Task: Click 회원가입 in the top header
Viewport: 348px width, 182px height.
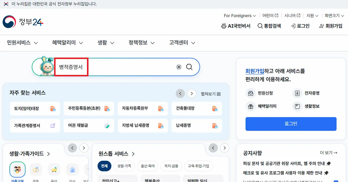Action: (x=331, y=26)
